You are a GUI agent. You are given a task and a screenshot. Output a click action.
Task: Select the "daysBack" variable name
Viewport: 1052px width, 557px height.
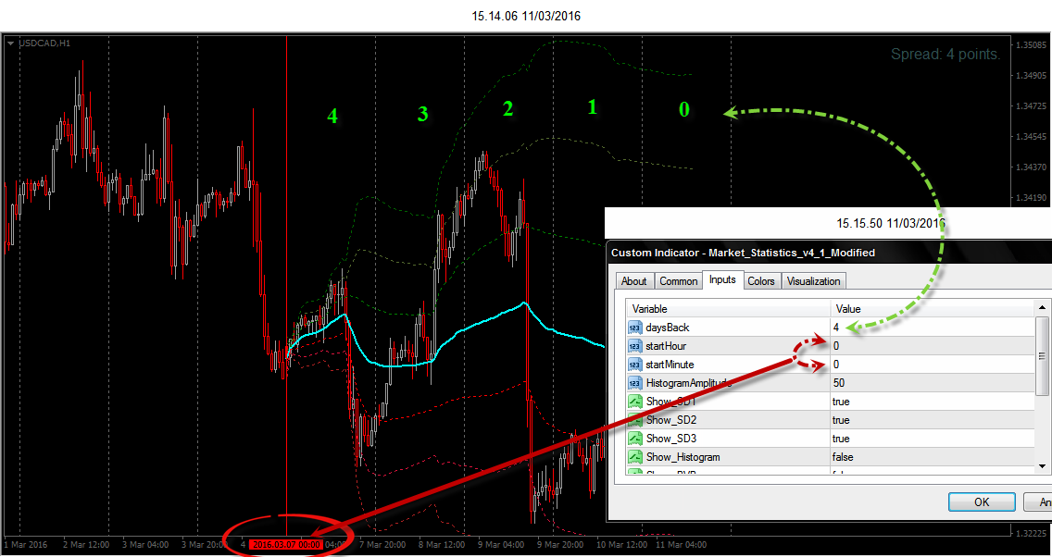pos(667,328)
